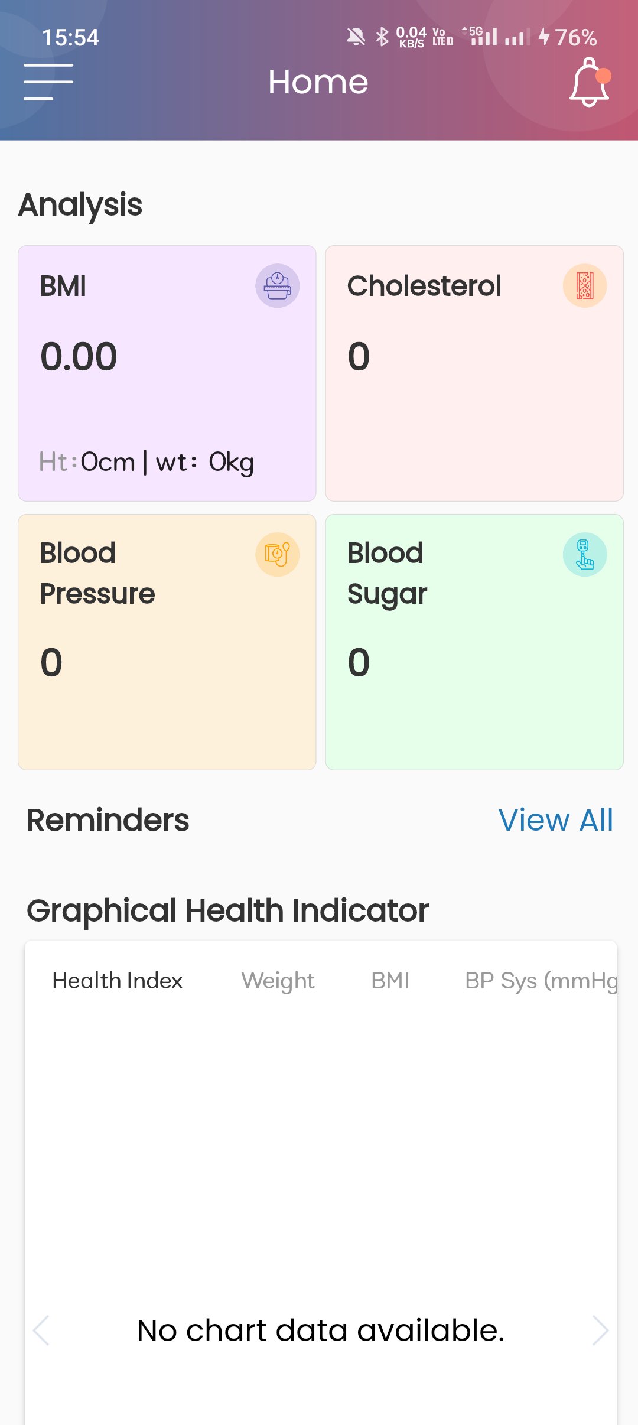Tap the Cholesterol card icon
The height and width of the screenshot is (1425, 638).
584,286
